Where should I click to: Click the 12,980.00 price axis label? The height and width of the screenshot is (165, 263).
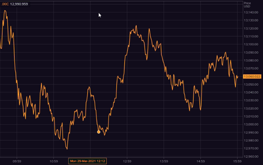pos(251,140)
